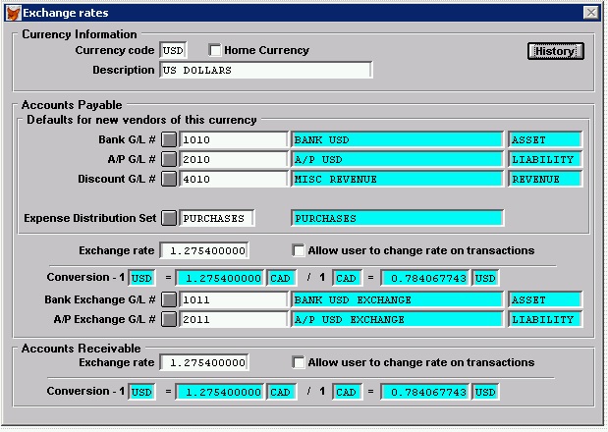Open lookup button beside Bank Exchange G/L # 1011
Image resolution: width=608 pixels, height=432 pixels.
point(169,299)
